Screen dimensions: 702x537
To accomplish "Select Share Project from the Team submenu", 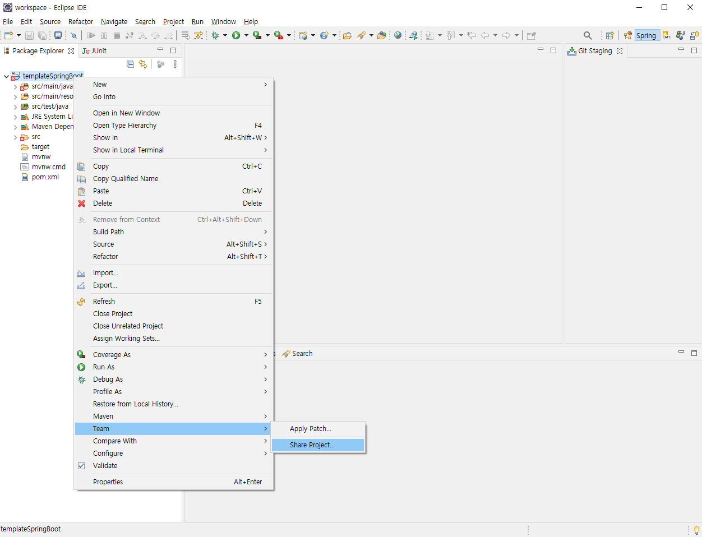I will coord(312,445).
